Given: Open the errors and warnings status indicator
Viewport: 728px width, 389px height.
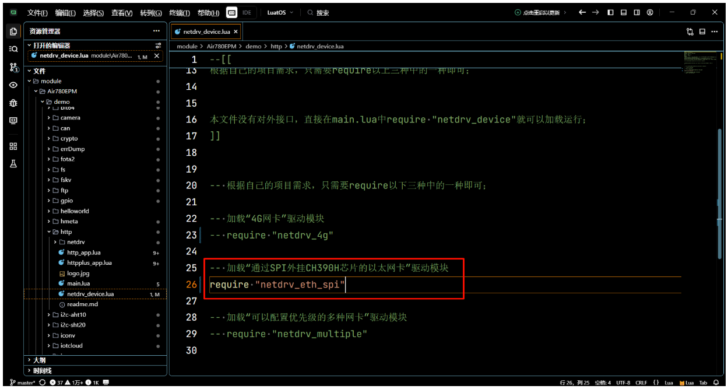Looking at the screenshot, I should (75, 383).
